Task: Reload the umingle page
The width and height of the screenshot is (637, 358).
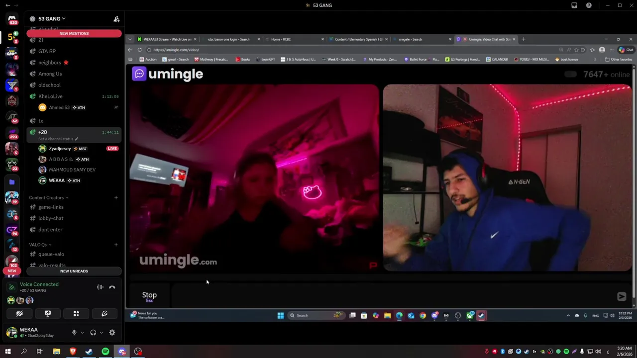Action: tap(140, 50)
